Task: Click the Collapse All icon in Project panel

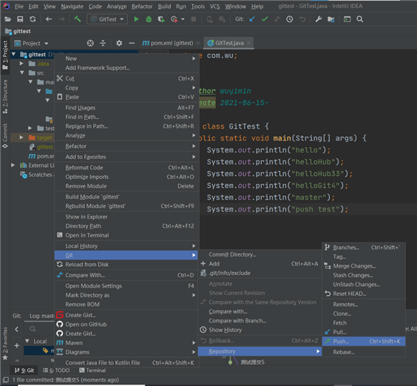Action: pos(103,43)
